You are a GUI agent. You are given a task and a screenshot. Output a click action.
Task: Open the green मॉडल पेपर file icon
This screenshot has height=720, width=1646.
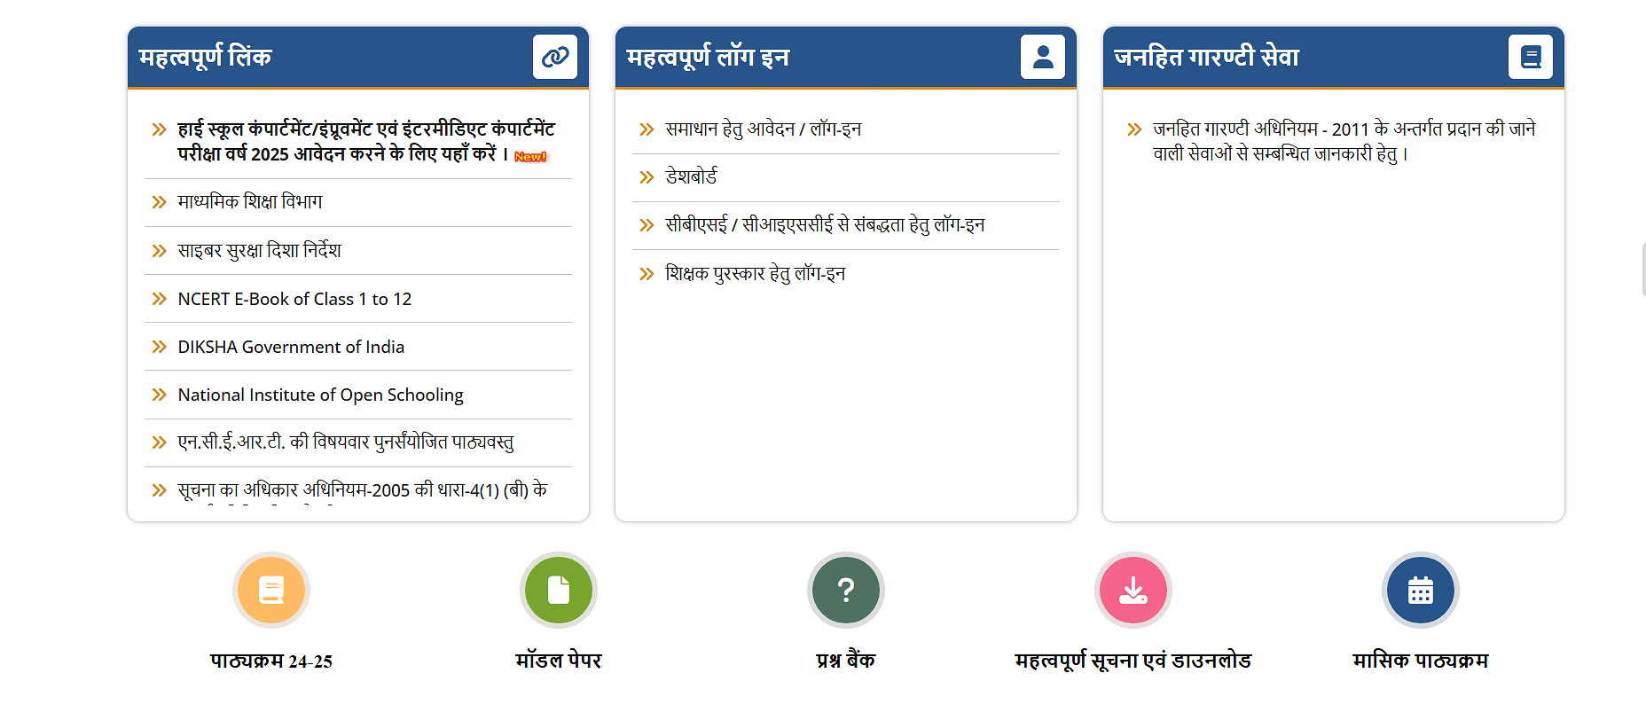click(559, 590)
